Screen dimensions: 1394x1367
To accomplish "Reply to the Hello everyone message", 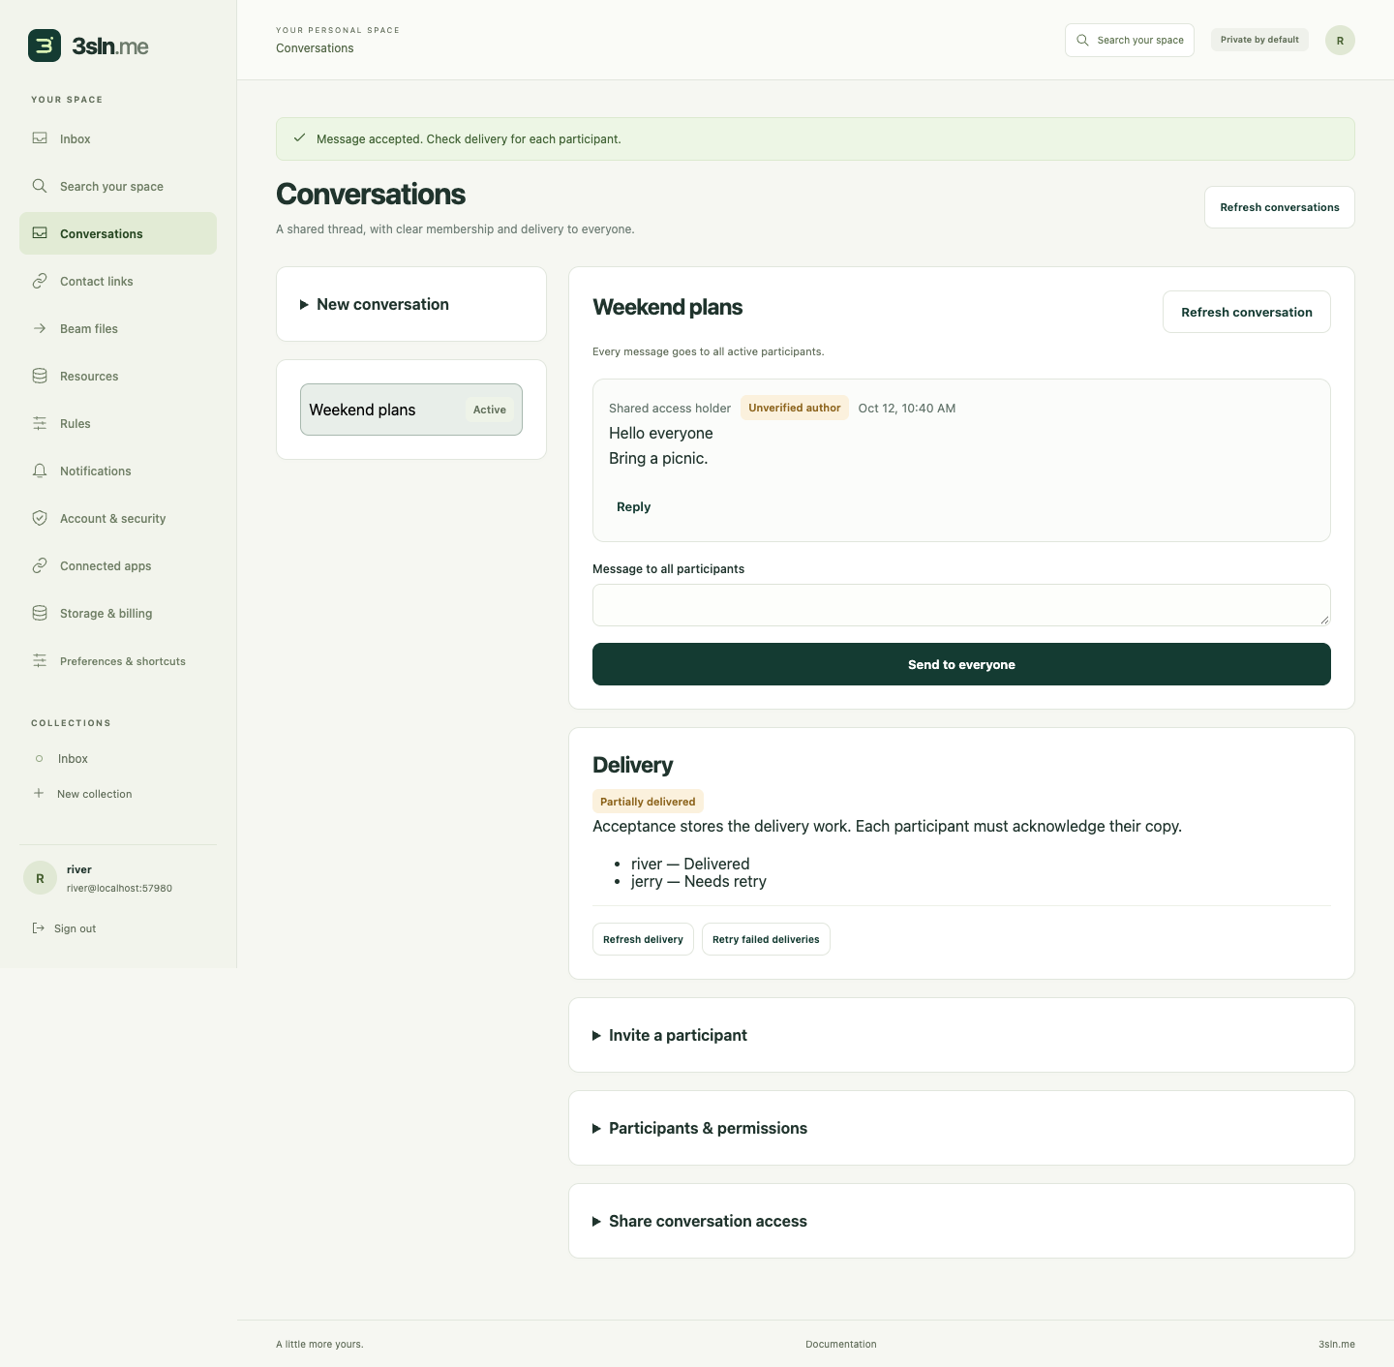I will (634, 506).
